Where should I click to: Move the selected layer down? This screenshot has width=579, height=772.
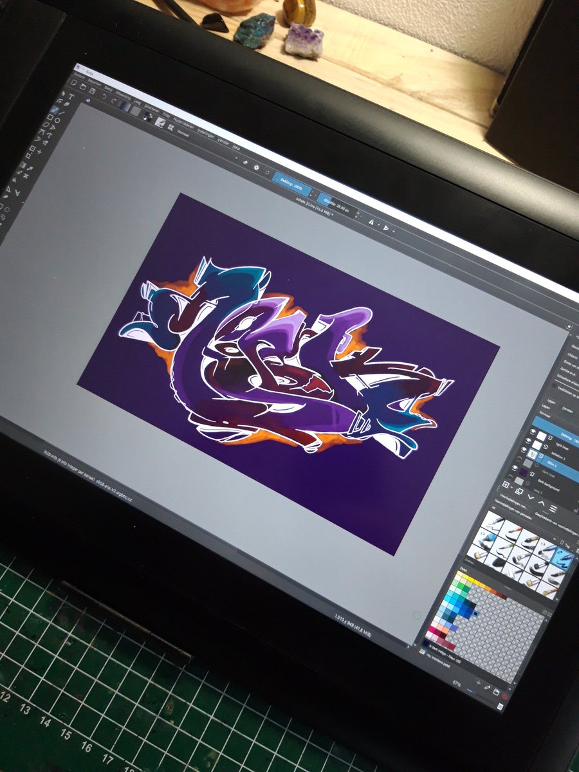(x=531, y=497)
